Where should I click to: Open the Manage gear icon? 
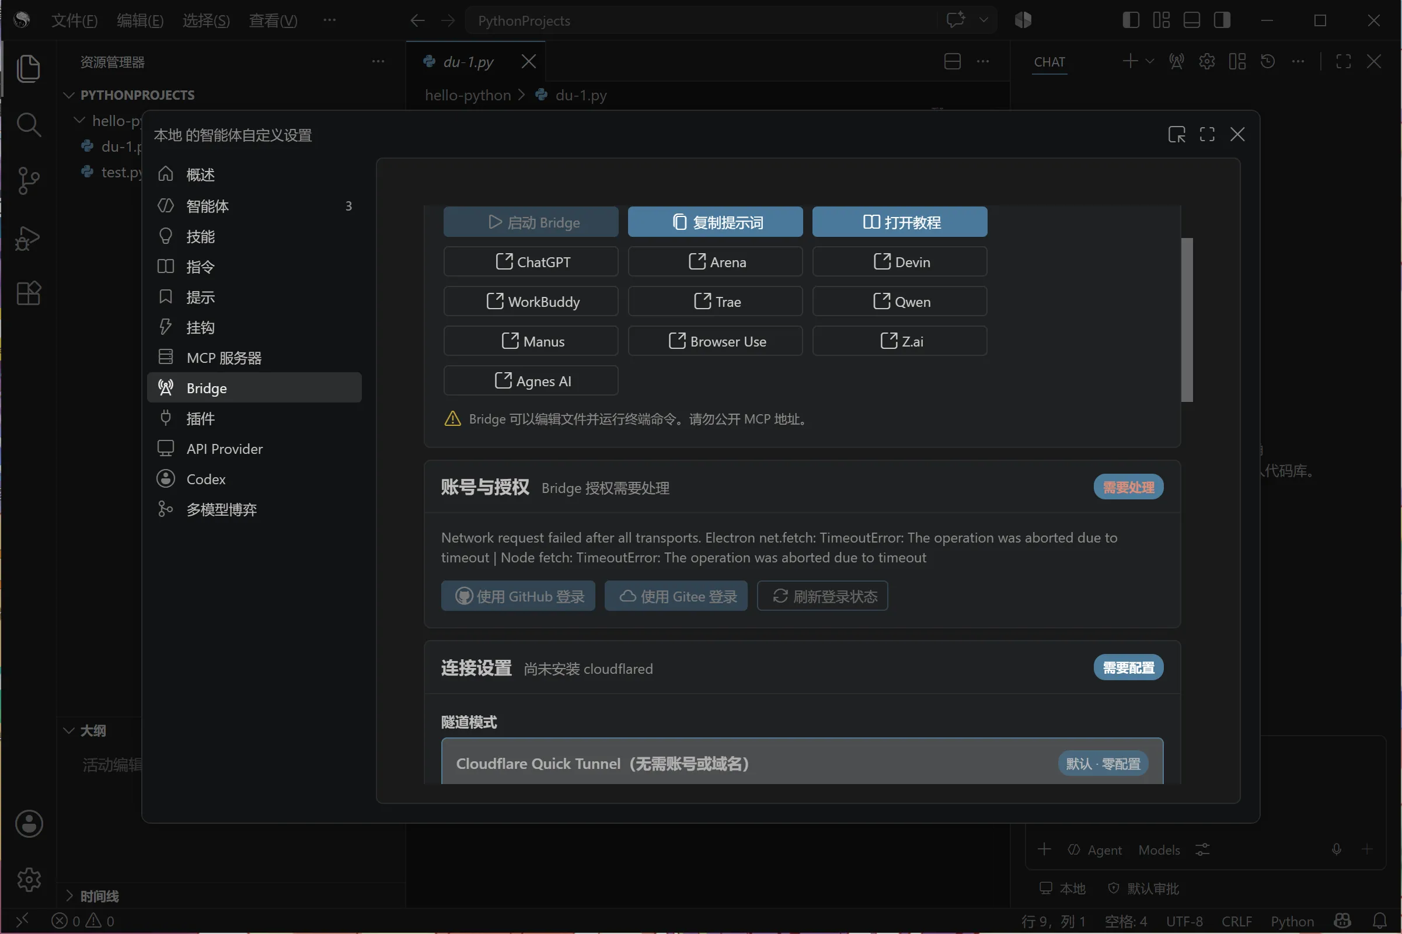click(x=29, y=879)
